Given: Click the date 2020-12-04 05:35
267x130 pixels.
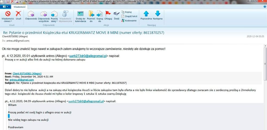Looking at the screenshot, I should pyautogui.click(x=255, y=36).
